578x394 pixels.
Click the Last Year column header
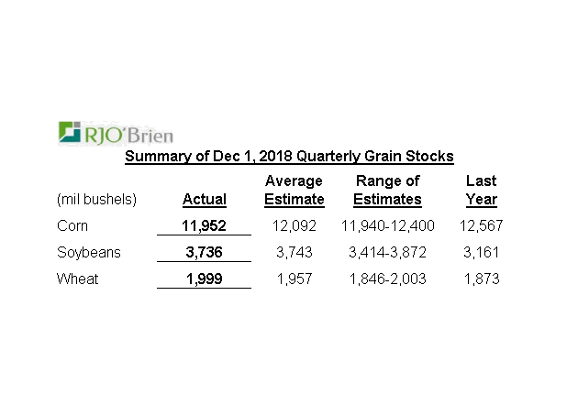(x=481, y=191)
